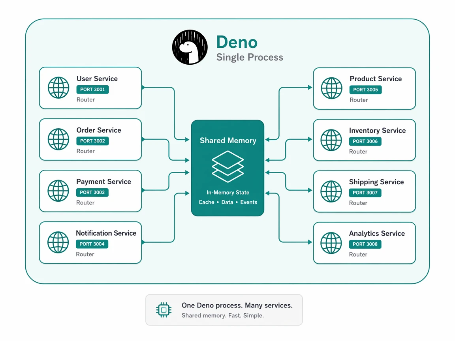Click the Shipping Service heading
455x341 pixels.
click(377, 182)
